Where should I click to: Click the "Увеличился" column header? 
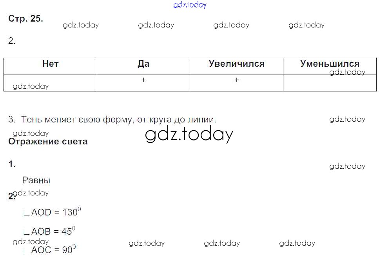pos(236,64)
